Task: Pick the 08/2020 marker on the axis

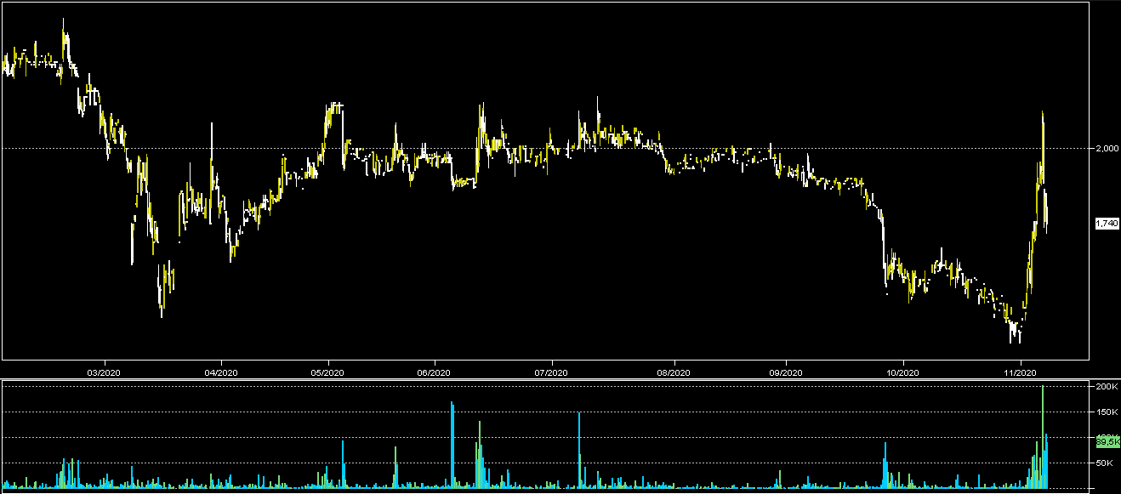Action: [x=673, y=372]
